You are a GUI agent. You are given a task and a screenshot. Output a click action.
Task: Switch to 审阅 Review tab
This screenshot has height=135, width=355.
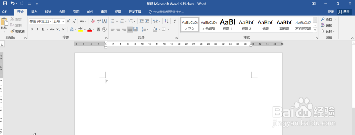point(104,12)
